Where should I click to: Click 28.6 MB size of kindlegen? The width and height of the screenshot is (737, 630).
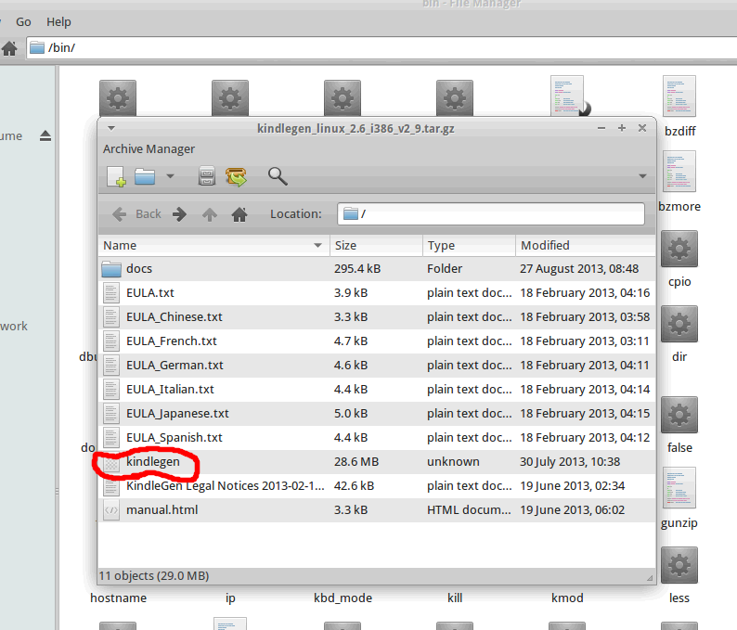click(356, 462)
